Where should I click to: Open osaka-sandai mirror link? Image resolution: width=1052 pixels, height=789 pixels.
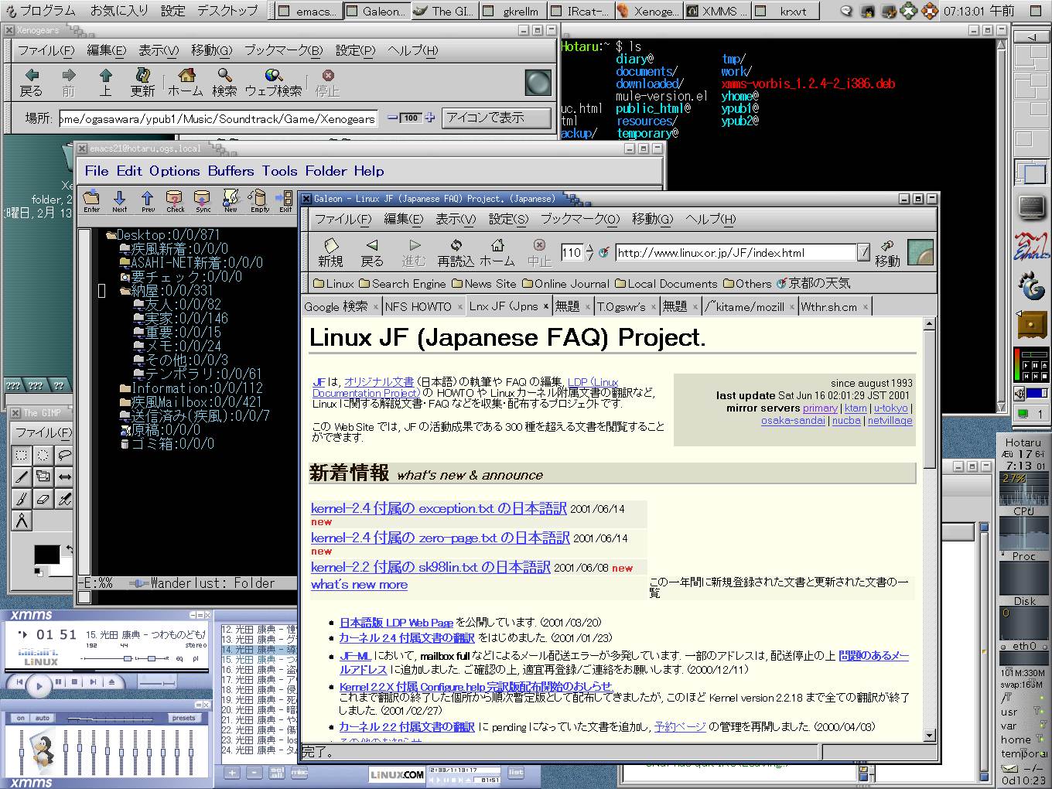(793, 420)
